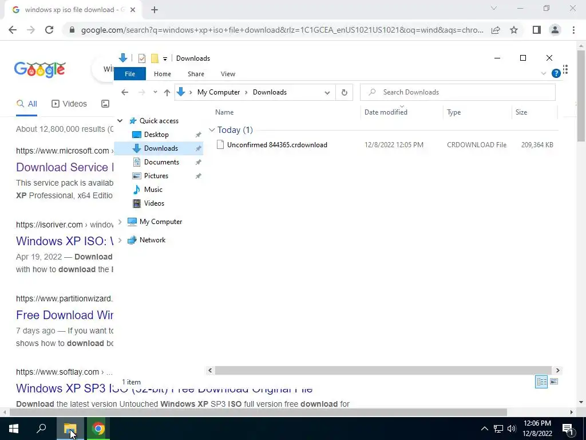Expand the ribbon with the chevron
The image size is (586, 440).
[x=544, y=74]
